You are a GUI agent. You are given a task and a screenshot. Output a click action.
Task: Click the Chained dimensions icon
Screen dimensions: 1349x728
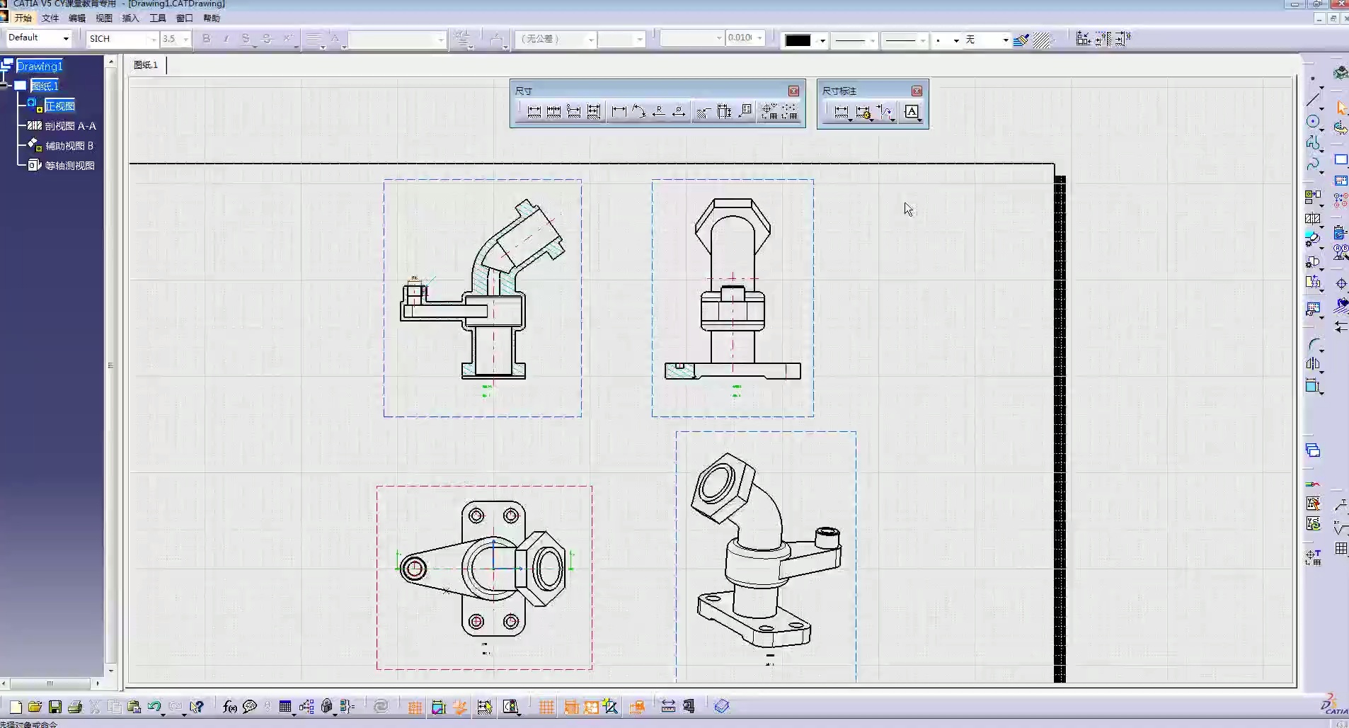554,112
